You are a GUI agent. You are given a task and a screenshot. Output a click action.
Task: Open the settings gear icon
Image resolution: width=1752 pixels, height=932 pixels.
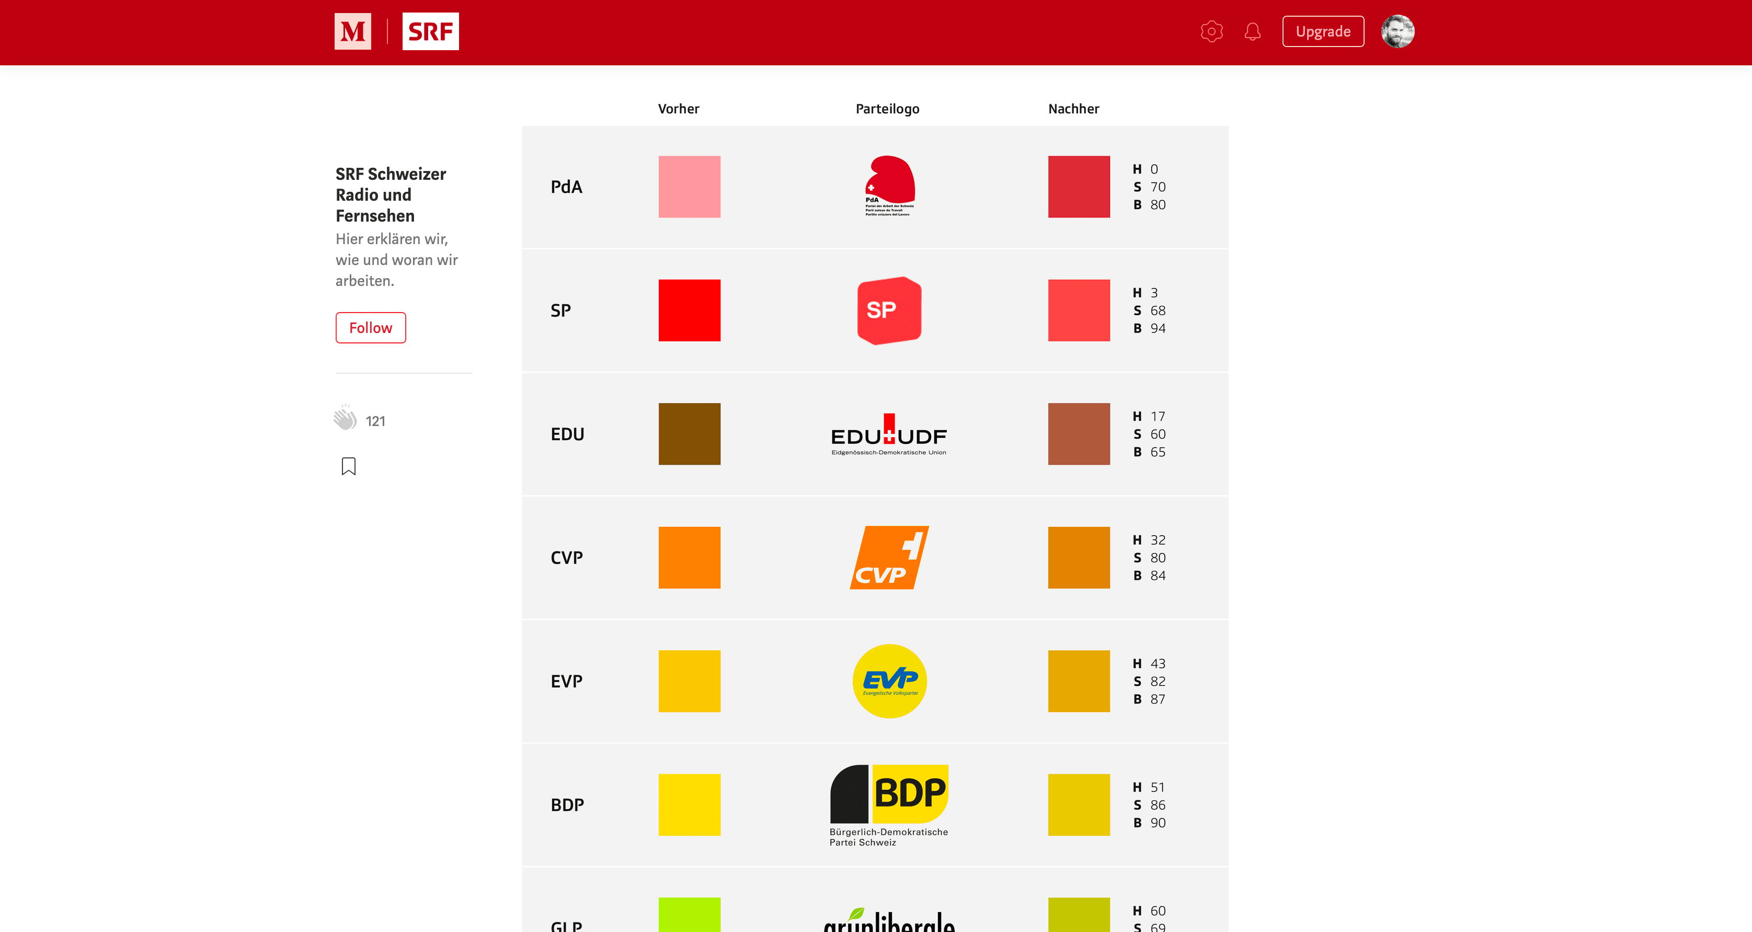click(x=1211, y=31)
